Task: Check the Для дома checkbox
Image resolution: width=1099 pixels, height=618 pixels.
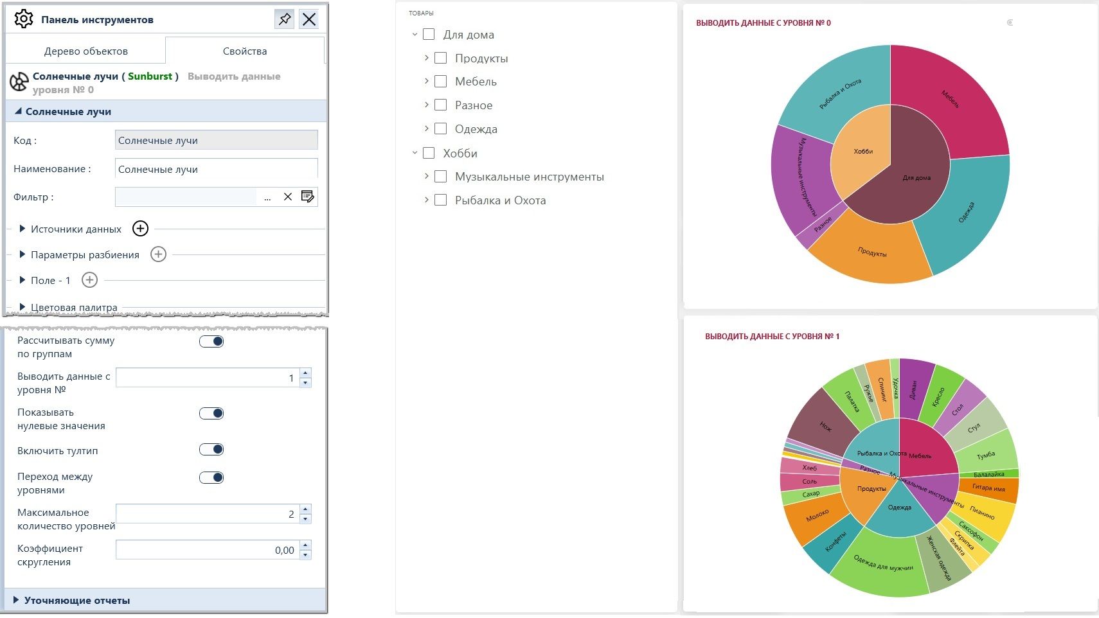Action: pyautogui.click(x=429, y=34)
